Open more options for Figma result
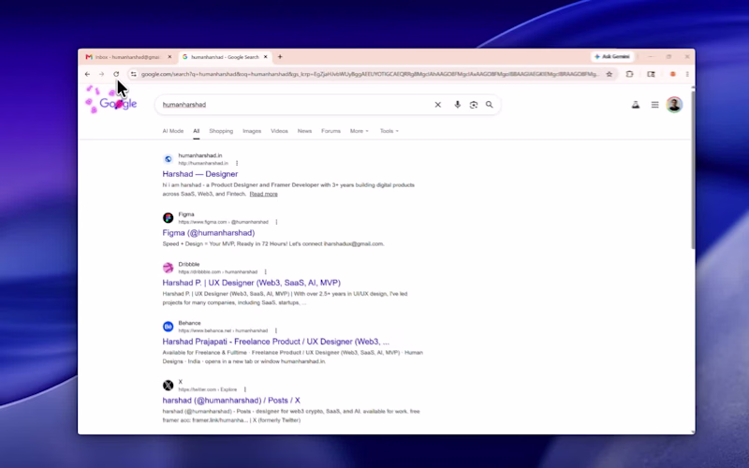This screenshot has height=468, width=749. (x=276, y=222)
